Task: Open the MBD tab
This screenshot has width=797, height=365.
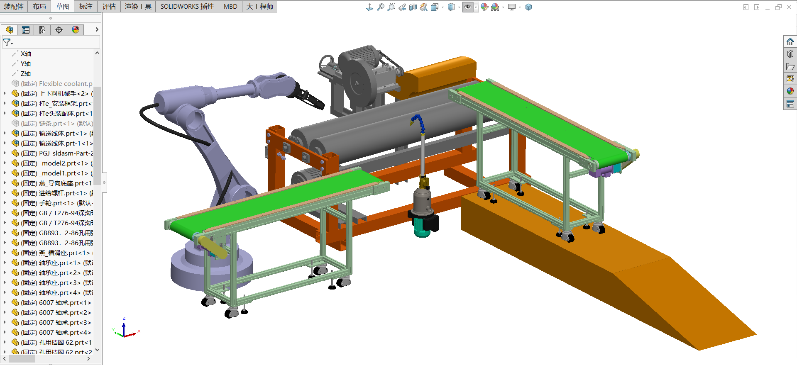Action: click(230, 6)
